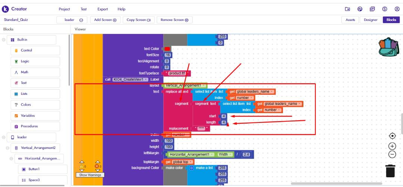403x187 pixels.
Task: Collapse the Built-in tree node
Action: [x=4, y=40]
